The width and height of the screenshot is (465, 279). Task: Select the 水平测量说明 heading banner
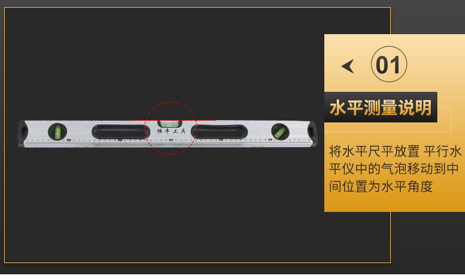pos(380,107)
